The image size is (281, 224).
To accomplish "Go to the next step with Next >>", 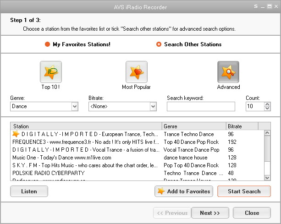I will pos(210,213).
